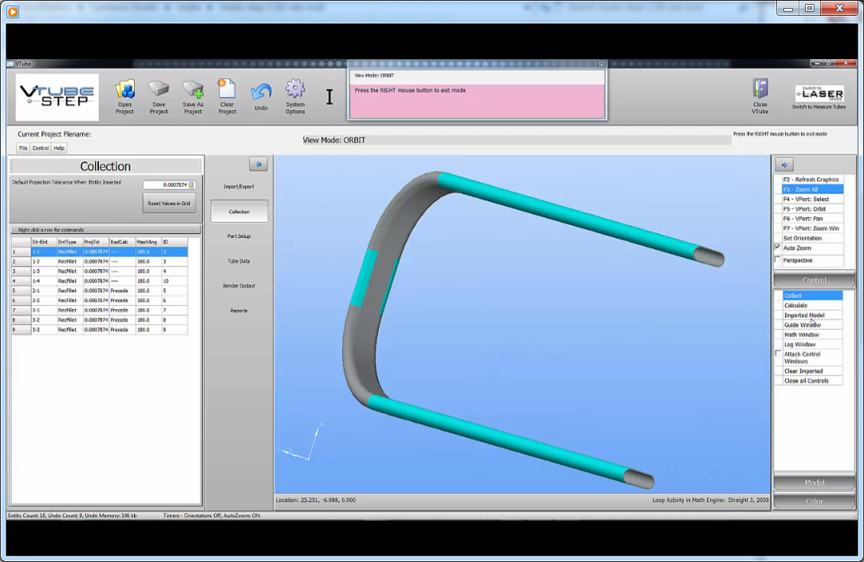Image resolution: width=864 pixels, height=562 pixels.
Task: Expand the Model panel section
Action: click(x=814, y=483)
